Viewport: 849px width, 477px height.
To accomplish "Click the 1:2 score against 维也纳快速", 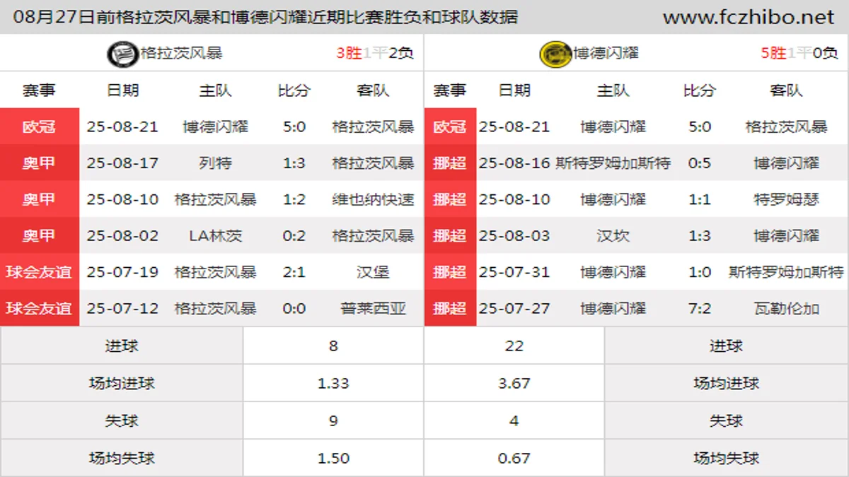I will click(x=294, y=199).
